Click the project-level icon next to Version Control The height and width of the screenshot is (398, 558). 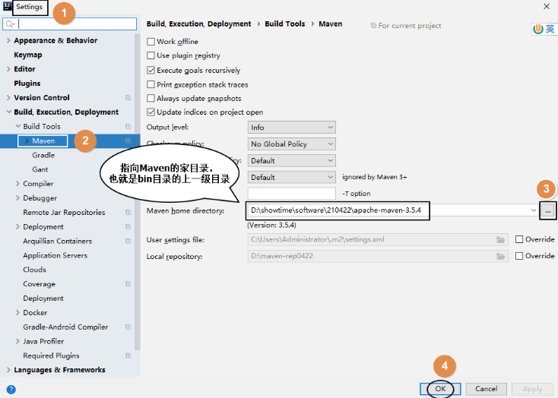128,98
